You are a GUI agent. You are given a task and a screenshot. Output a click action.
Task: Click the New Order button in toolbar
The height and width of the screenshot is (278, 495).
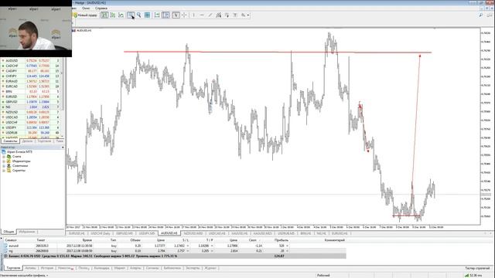click(85, 15)
